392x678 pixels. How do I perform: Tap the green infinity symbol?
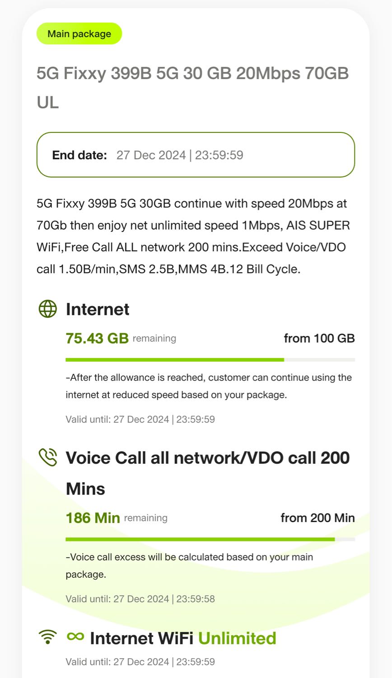pyautogui.click(x=75, y=636)
